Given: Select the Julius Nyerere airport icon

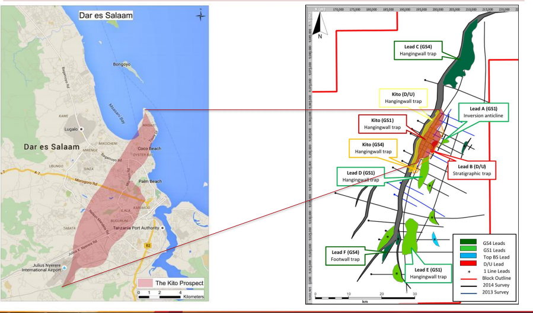Looking at the screenshot, I should click(65, 268).
